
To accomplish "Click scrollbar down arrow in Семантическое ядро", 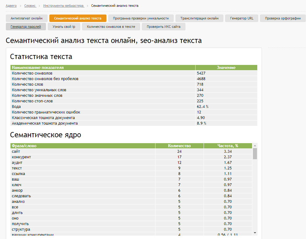I will (x=255, y=233).
